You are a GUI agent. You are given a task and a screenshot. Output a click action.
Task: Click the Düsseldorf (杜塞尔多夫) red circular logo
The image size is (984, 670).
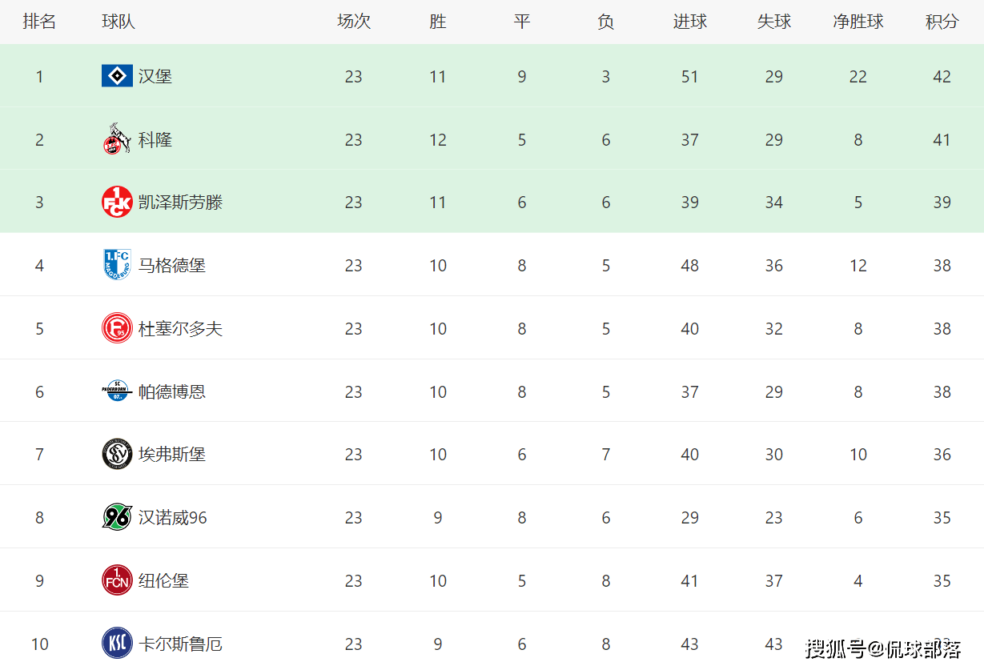[117, 328]
